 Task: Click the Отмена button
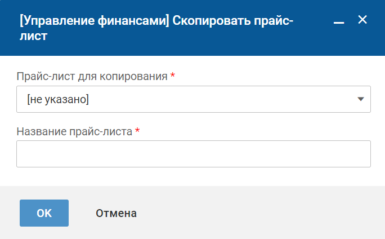116,213
